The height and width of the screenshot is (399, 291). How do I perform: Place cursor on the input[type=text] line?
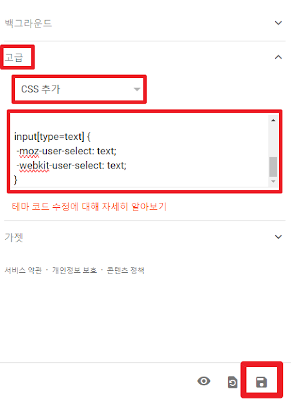(52, 137)
